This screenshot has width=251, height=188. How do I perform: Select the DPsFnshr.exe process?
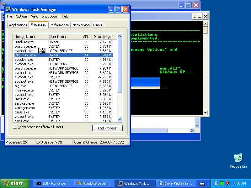[x=63, y=55]
